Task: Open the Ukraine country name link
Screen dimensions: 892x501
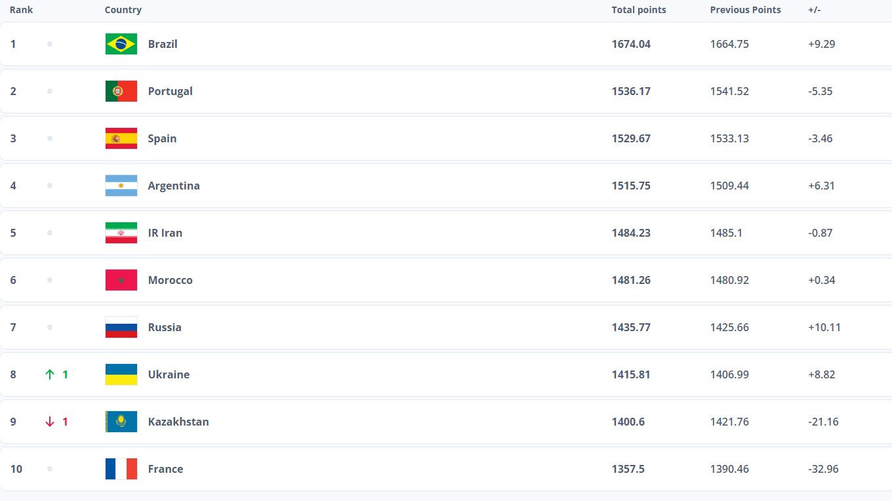Action: tap(169, 374)
